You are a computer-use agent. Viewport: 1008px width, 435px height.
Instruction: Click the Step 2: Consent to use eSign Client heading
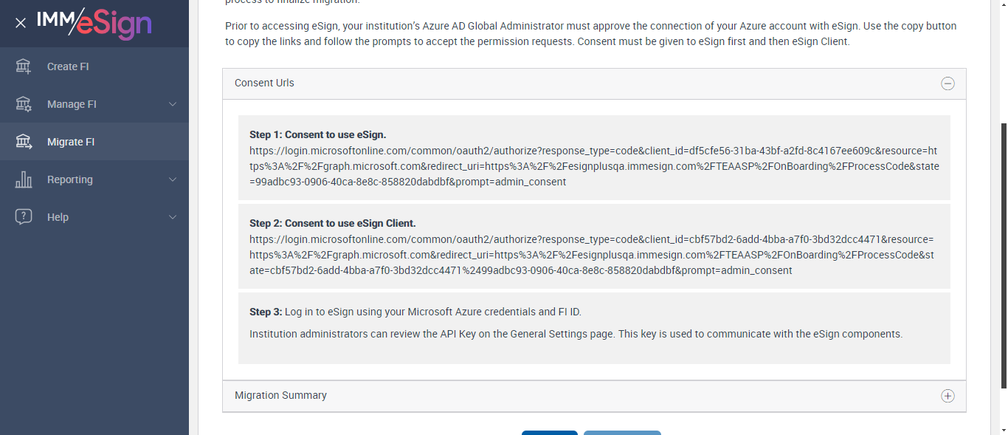click(x=333, y=223)
